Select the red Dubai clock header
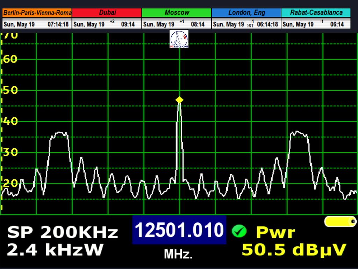Image resolution: width=358 pixels, height=269 pixels. click(107, 13)
